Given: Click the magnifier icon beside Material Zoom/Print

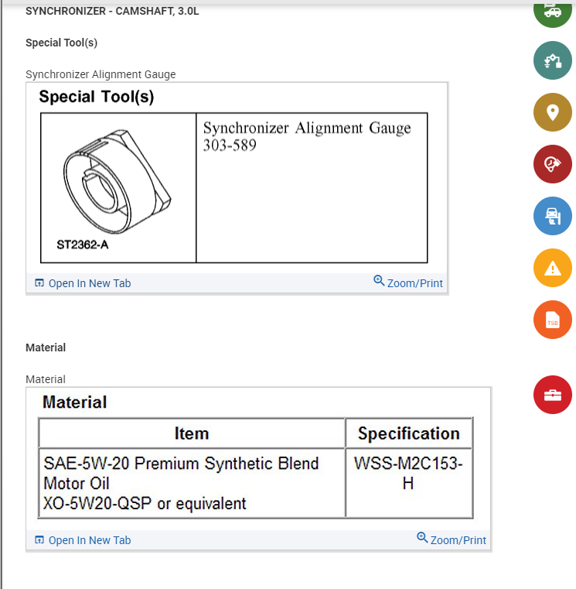Looking at the screenshot, I should coord(422,538).
